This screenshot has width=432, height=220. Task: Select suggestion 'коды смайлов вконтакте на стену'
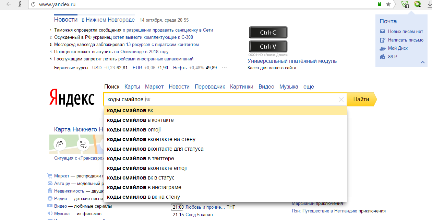click(x=225, y=139)
